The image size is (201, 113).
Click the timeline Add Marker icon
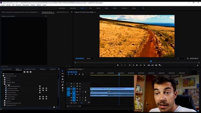click(79, 74)
